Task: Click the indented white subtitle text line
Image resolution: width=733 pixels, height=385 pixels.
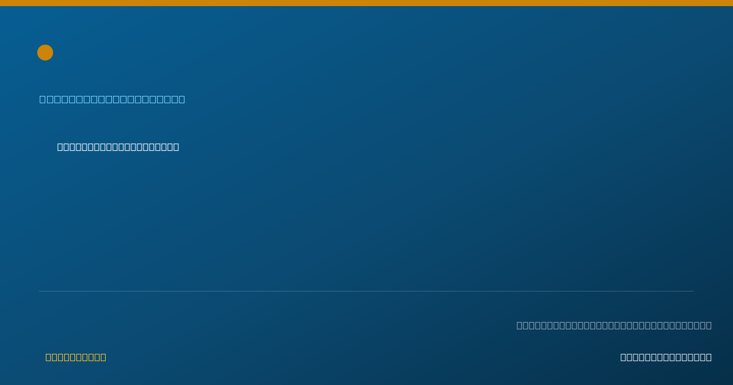Action: [x=118, y=147]
